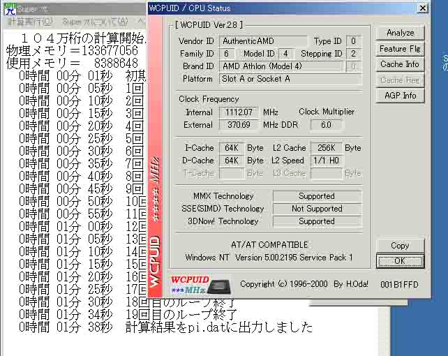
Task: Select the Internal clock value 1112.07
Action: point(239,112)
